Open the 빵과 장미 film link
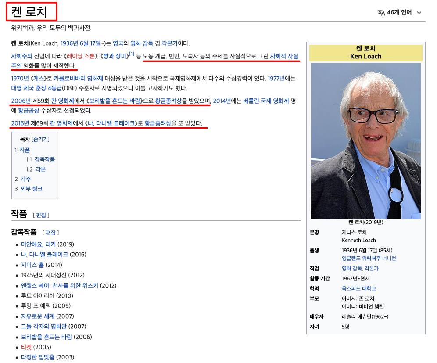This screenshot has width=437, height=363. 114,56
